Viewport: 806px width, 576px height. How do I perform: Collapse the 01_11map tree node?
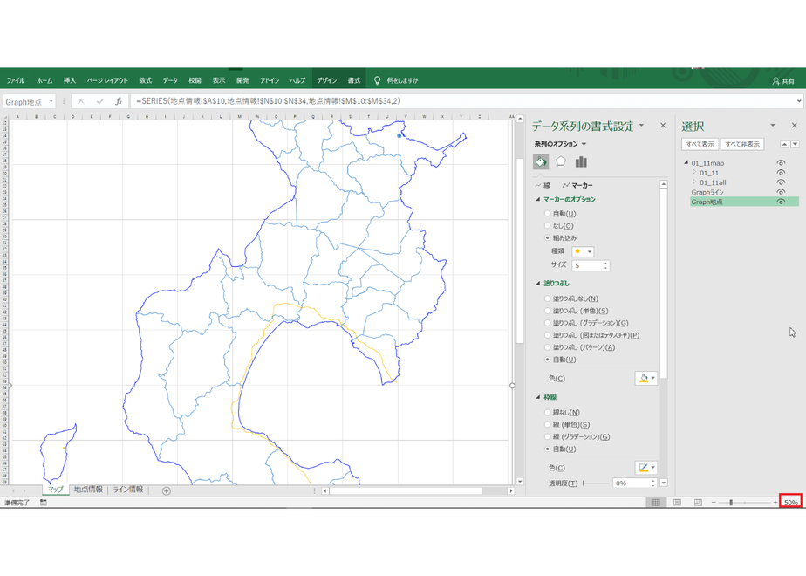click(686, 162)
